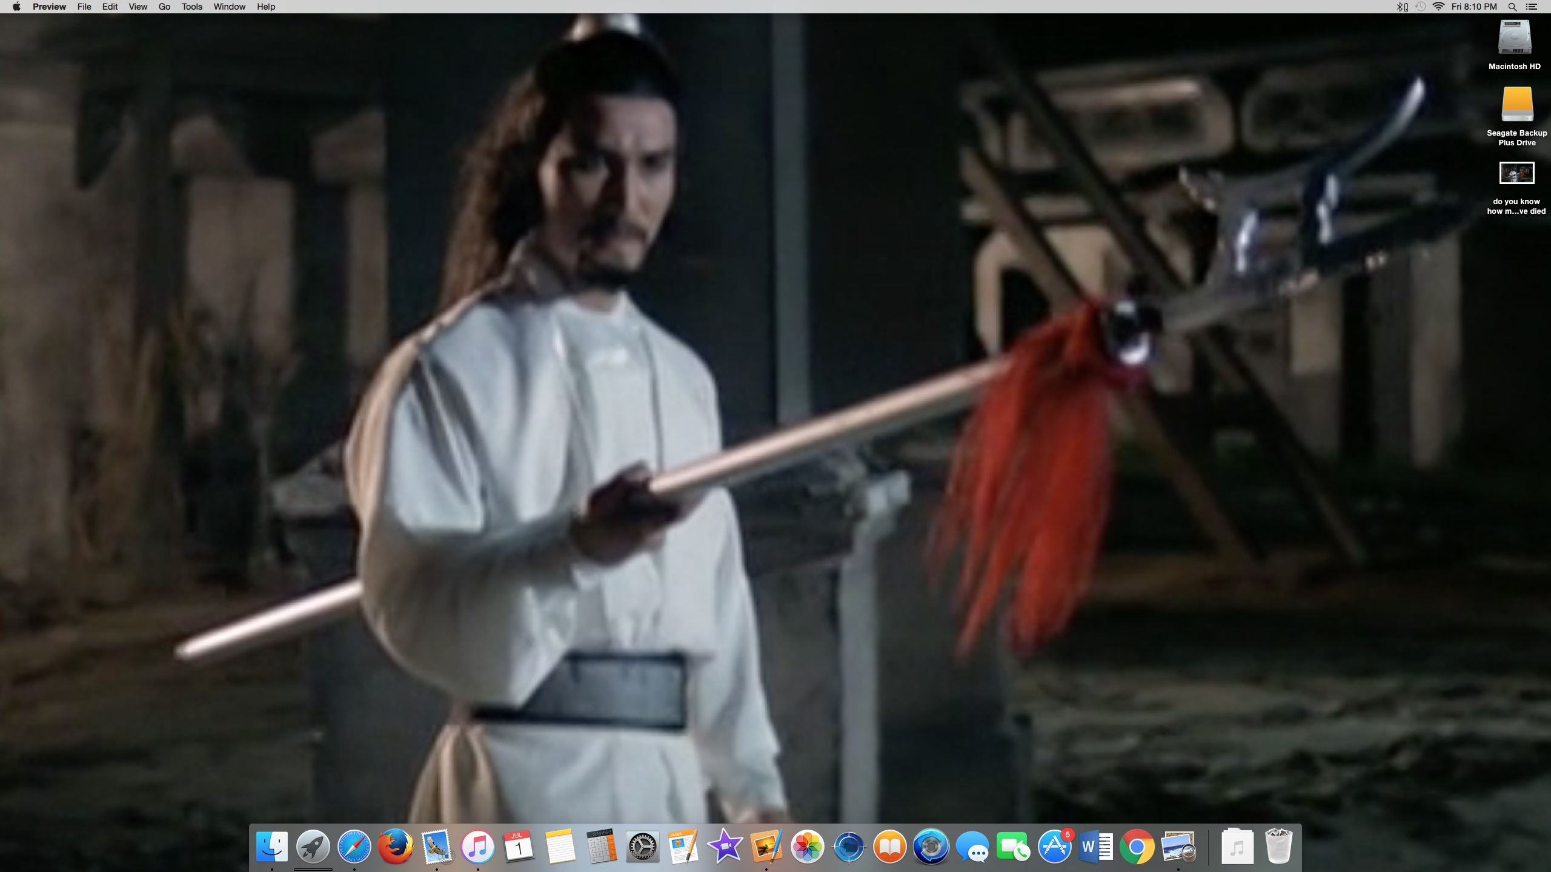This screenshot has height=872, width=1551.
Task: Click 'Seagate Backup Plus Drive' label
Action: pos(1516,138)
